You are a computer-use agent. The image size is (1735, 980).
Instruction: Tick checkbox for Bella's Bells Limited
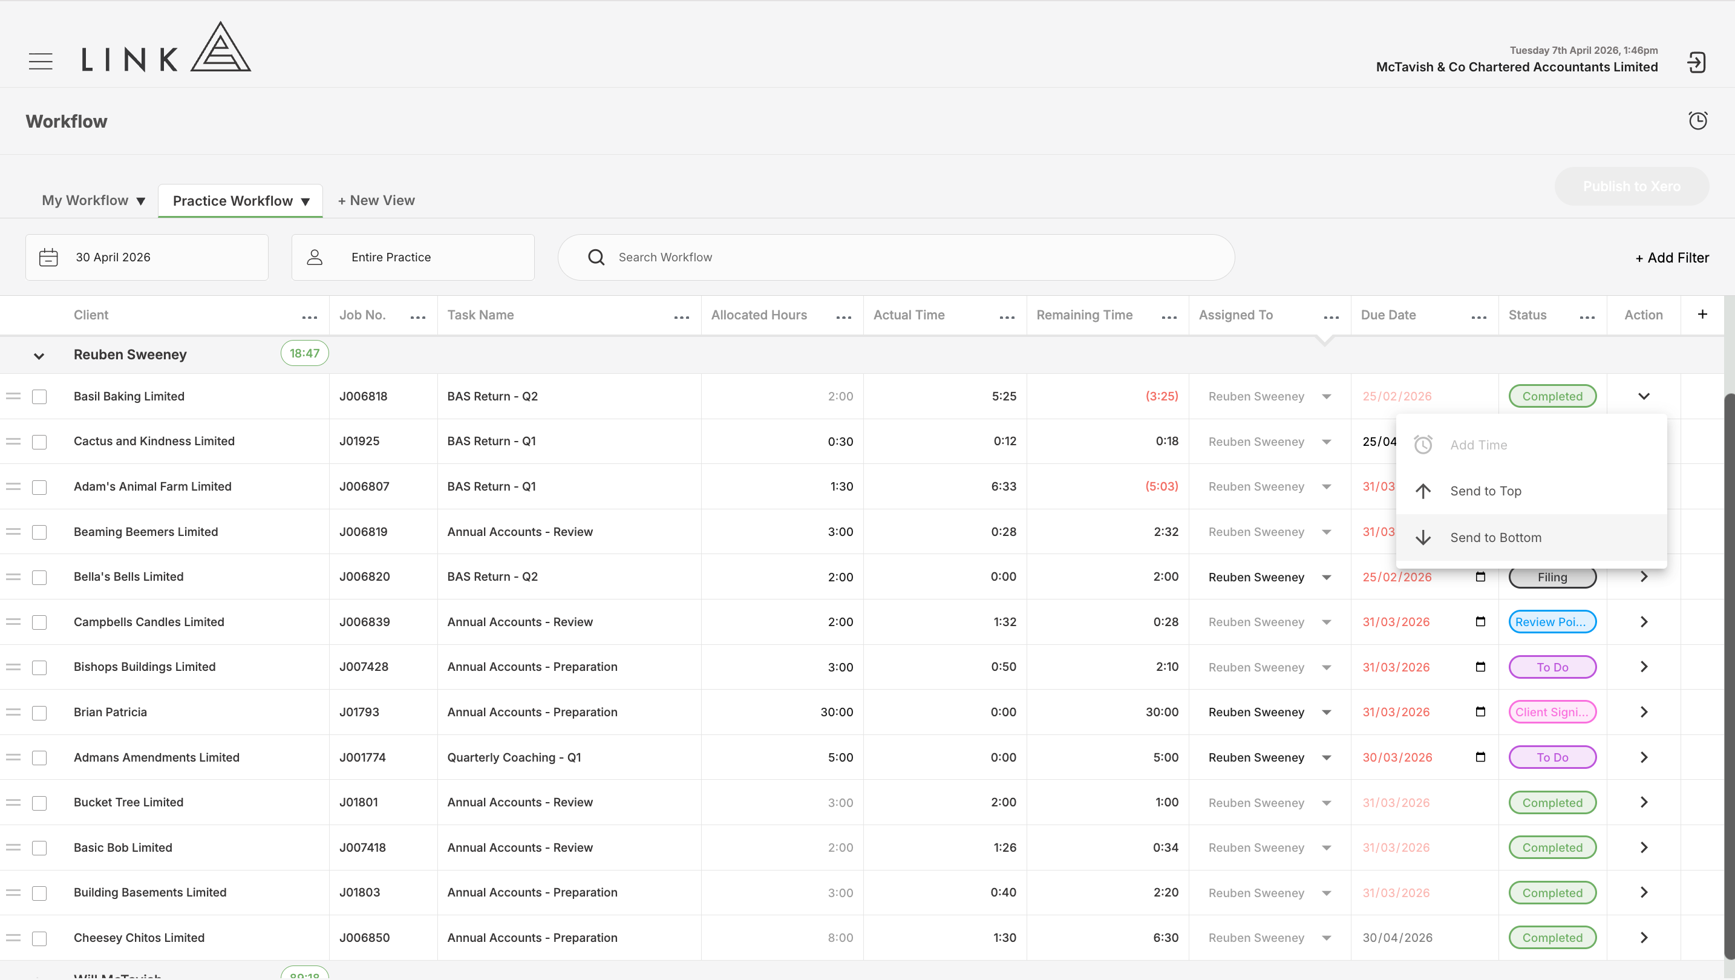pyautogui.click(x=40, y=577)
